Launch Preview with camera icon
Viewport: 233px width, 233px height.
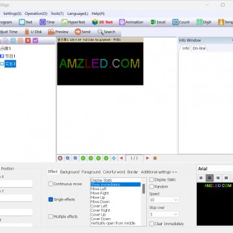[58, 32]
